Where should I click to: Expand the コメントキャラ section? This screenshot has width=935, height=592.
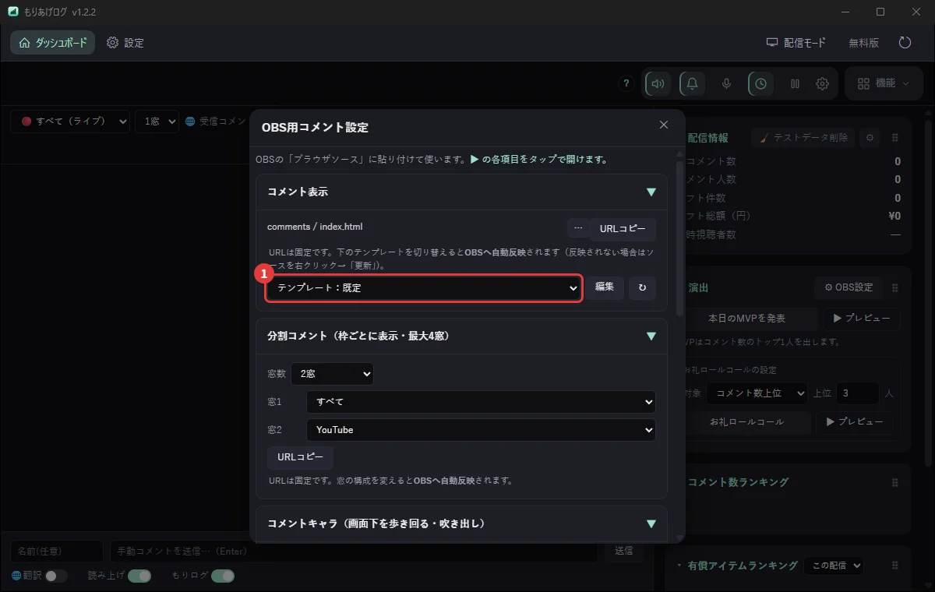(651, 523)
